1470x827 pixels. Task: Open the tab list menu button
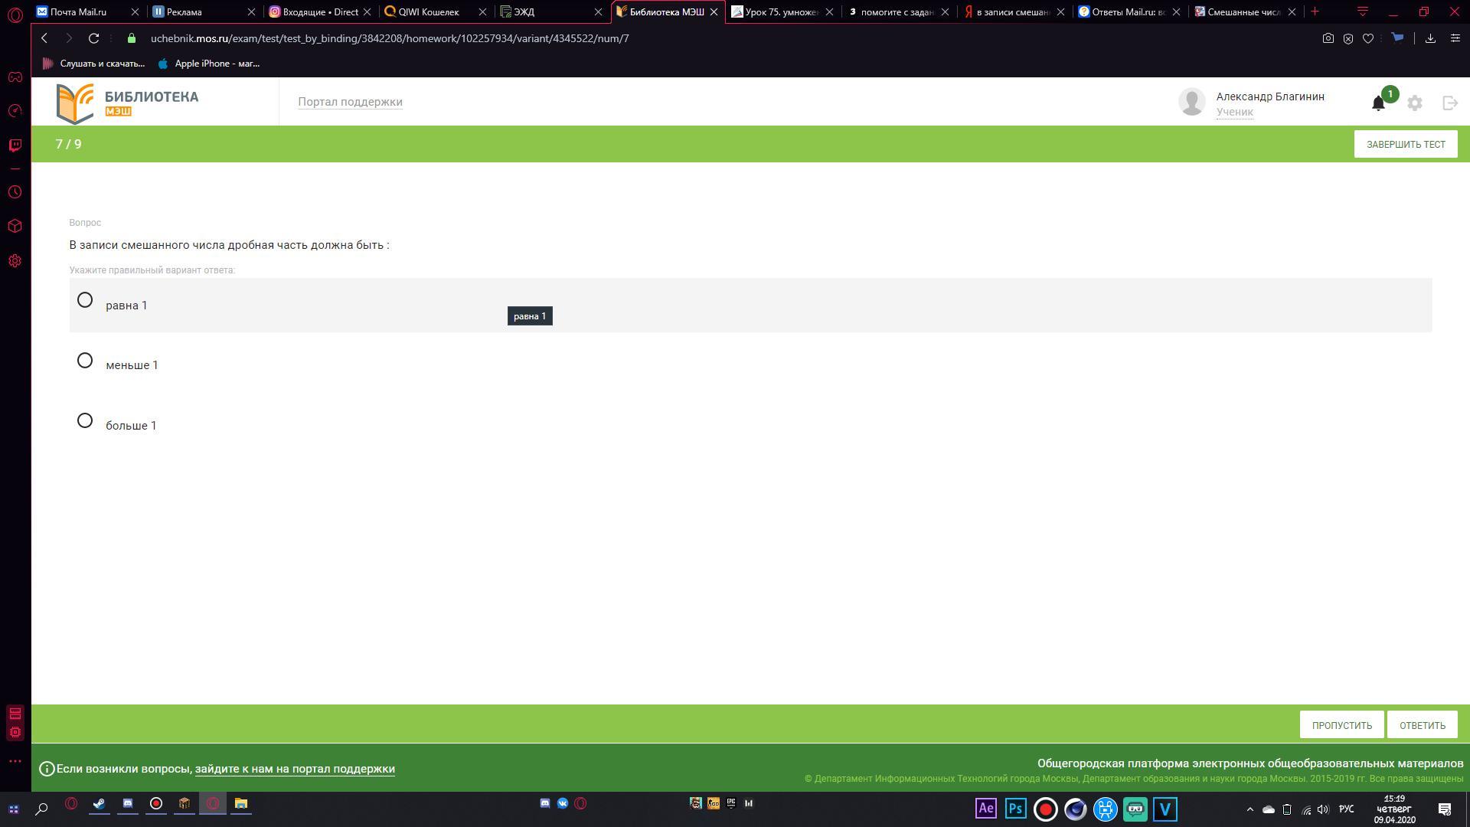coord(1363,11)
